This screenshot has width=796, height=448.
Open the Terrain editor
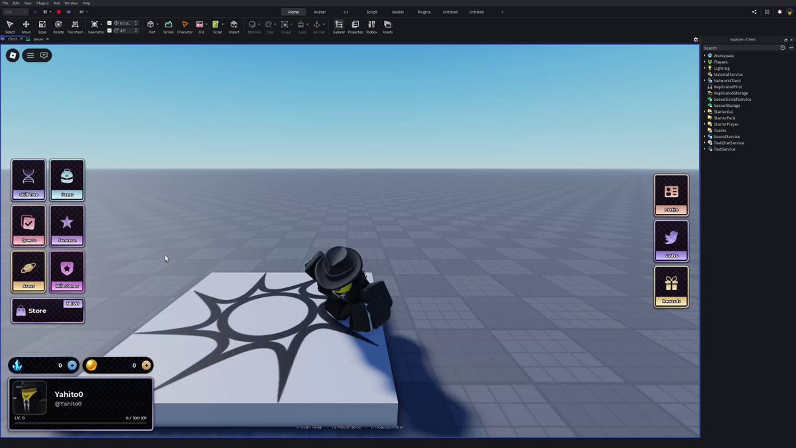tap(168, 27)
